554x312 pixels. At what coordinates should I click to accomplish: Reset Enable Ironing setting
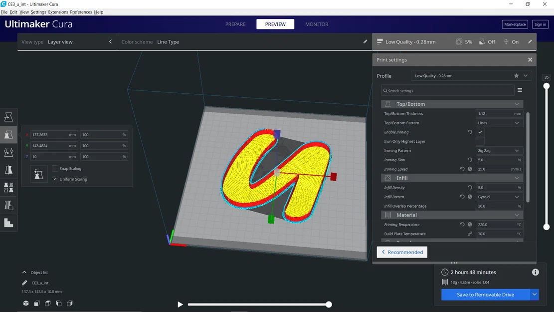coord(470,132)
